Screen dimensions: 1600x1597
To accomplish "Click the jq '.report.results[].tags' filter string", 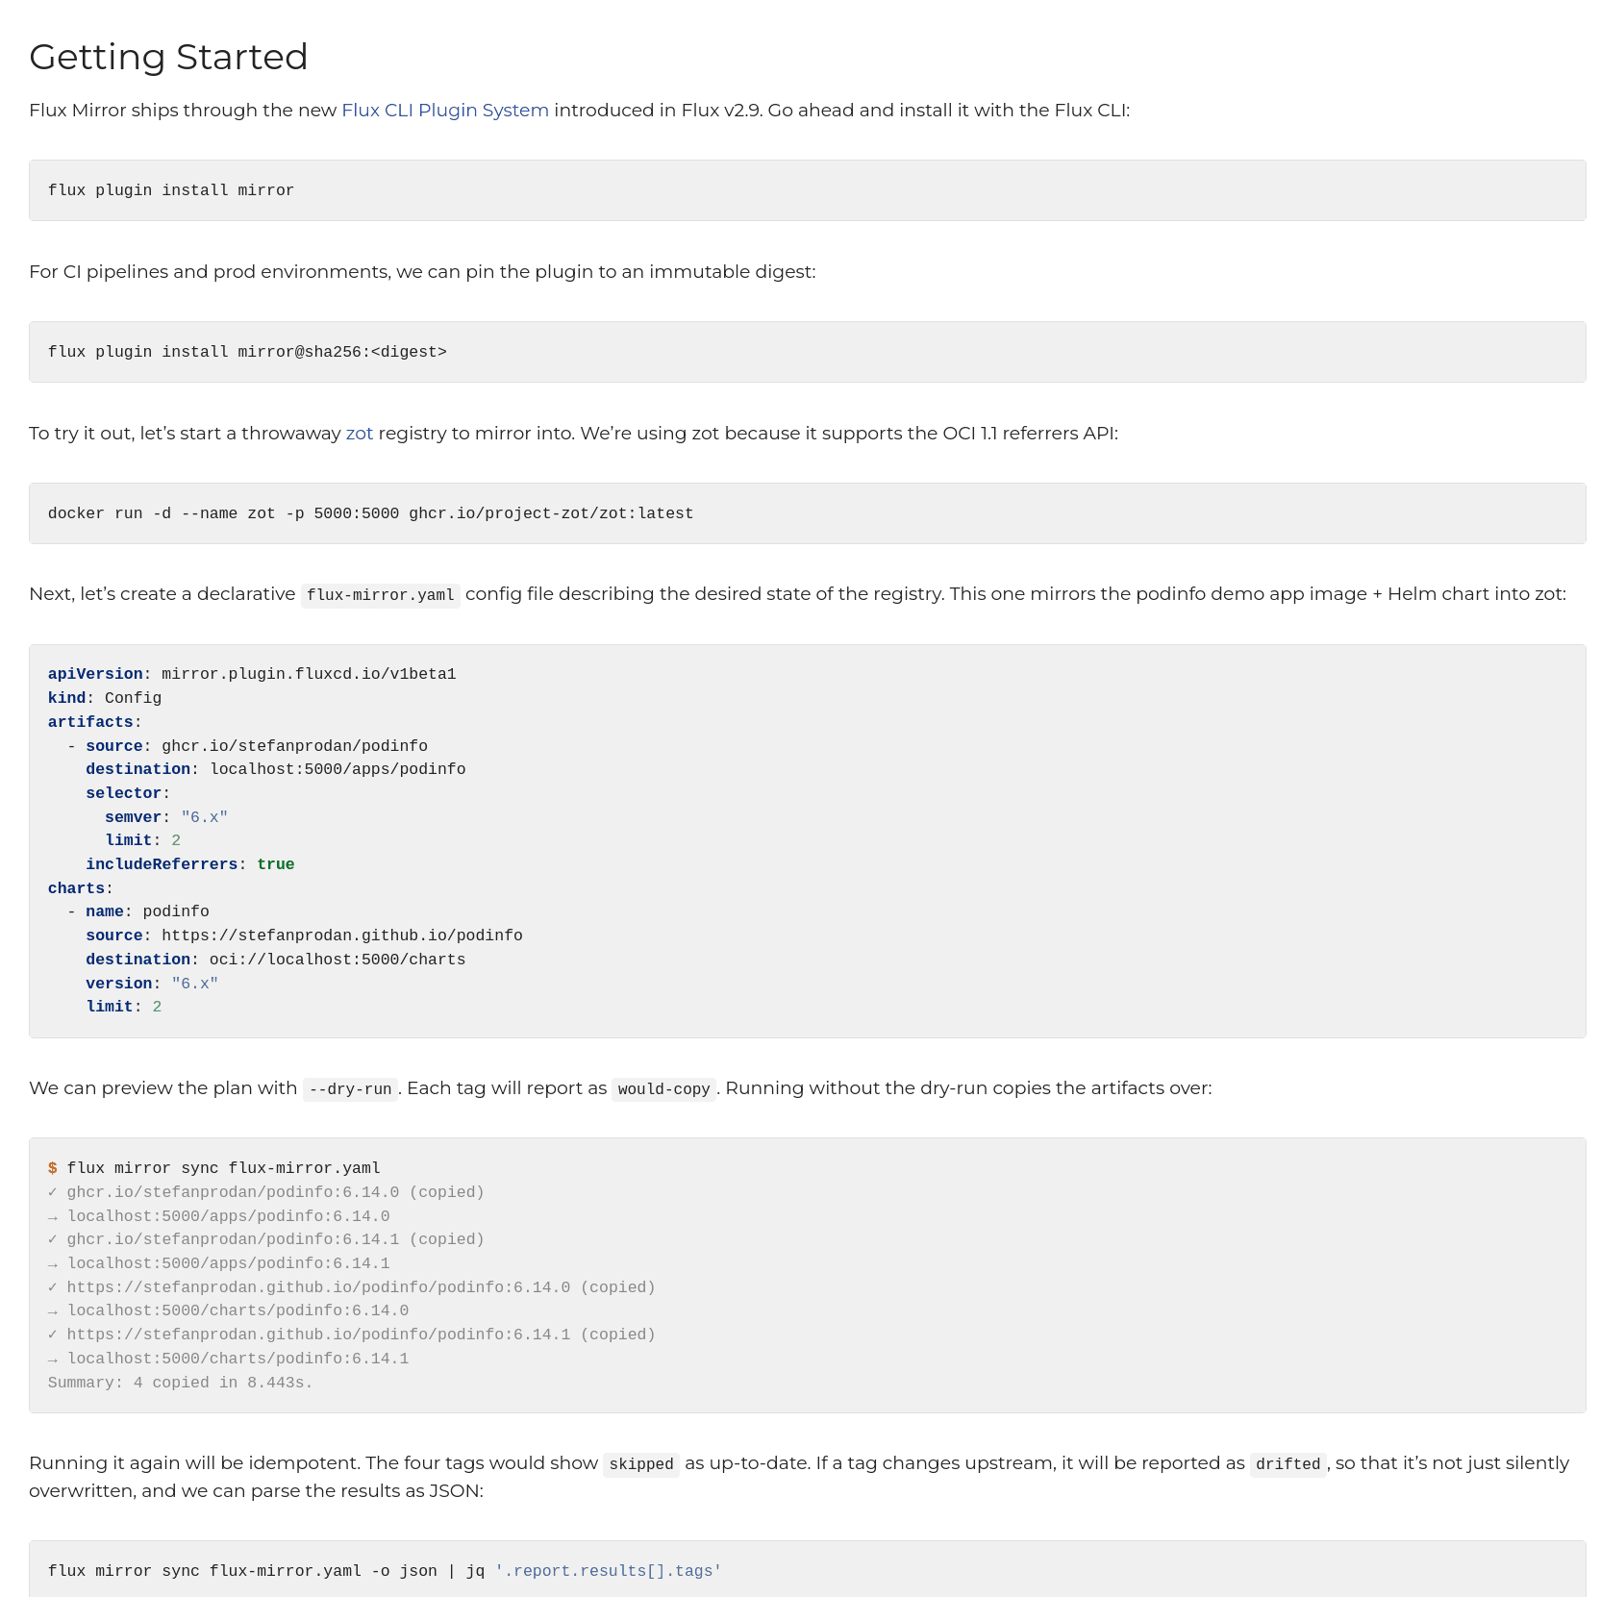I will click(608, 1571).
